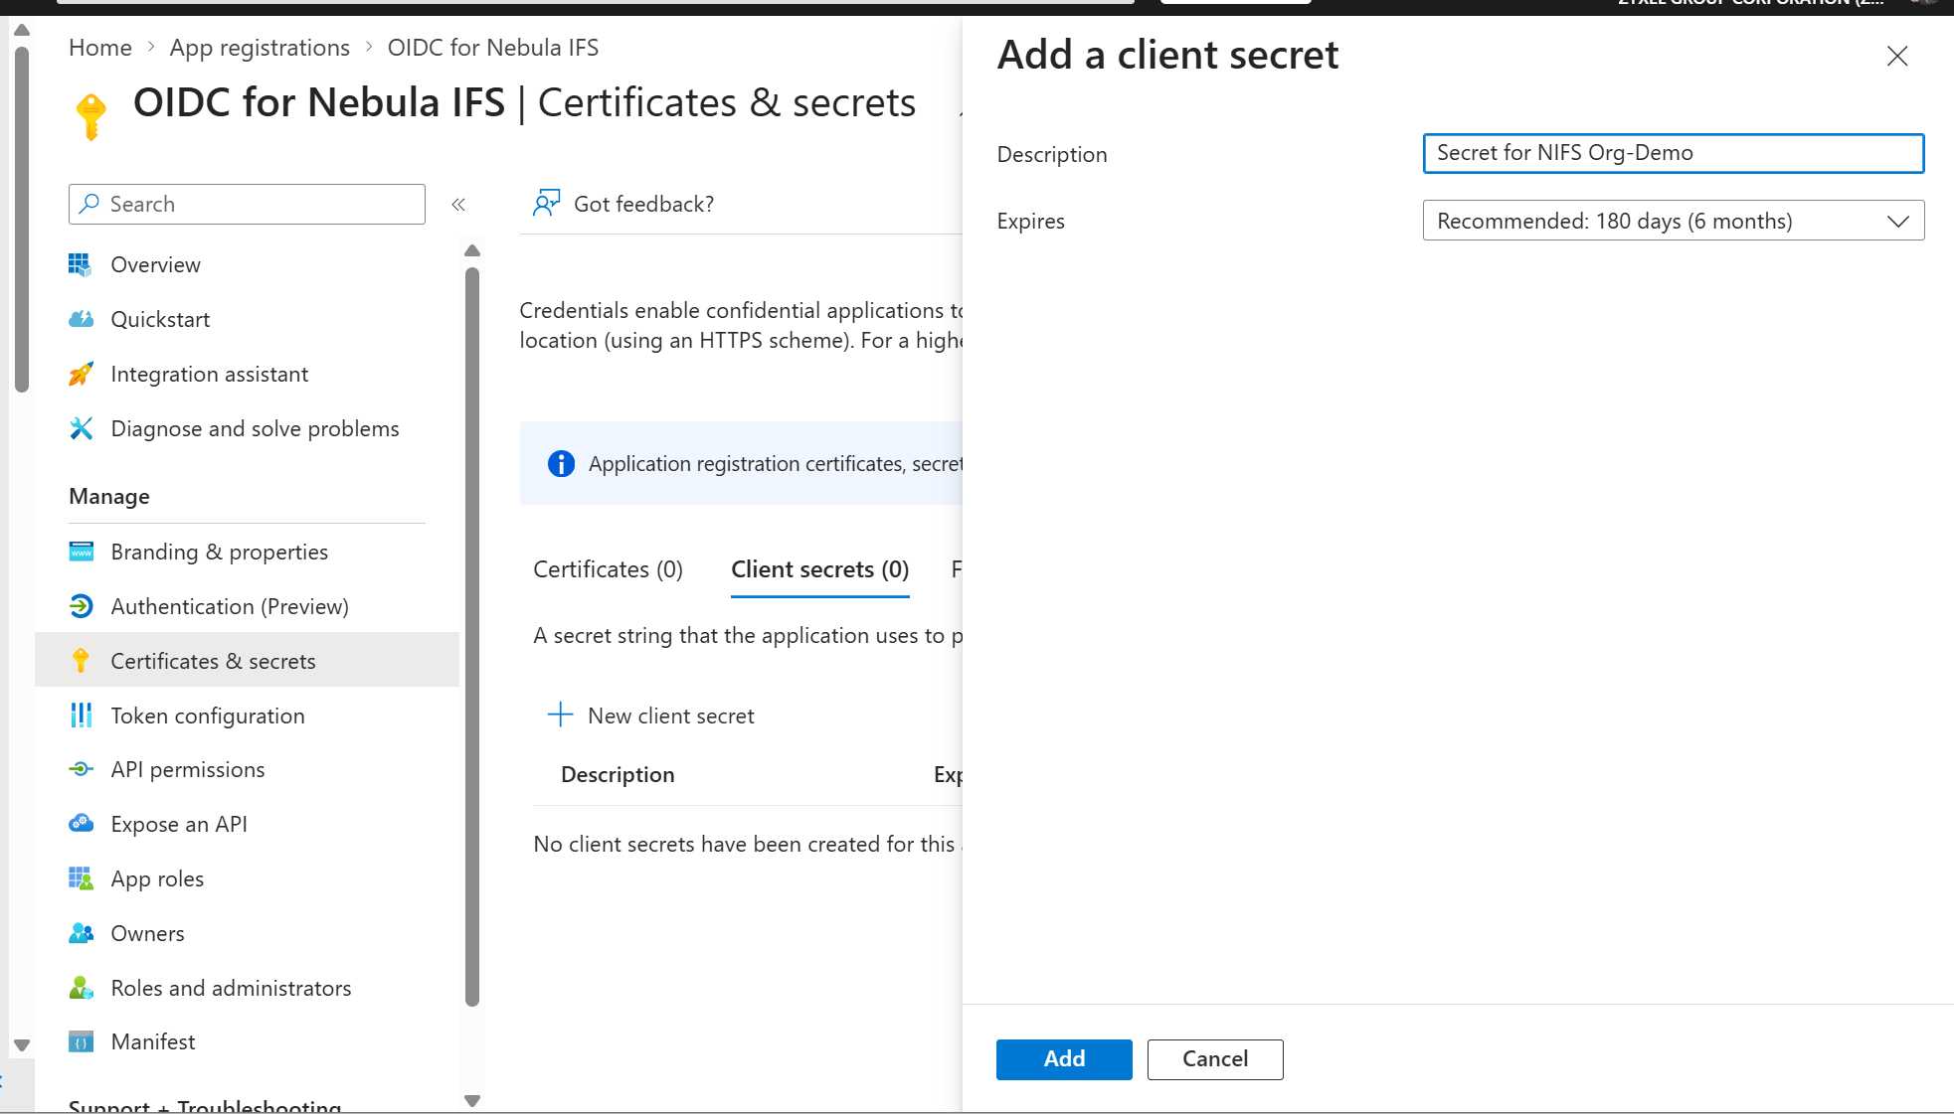
Task: Click the Expose an API cloud icon
Action: 81,824
